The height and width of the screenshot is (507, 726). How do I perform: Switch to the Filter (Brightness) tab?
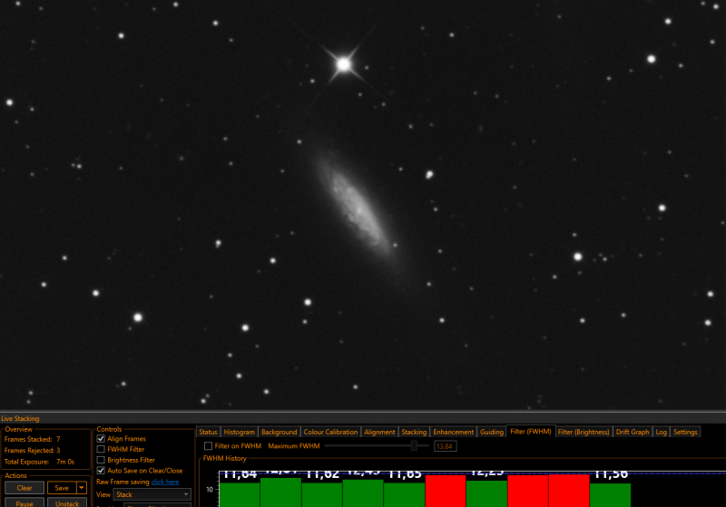(x=584, y=432)
